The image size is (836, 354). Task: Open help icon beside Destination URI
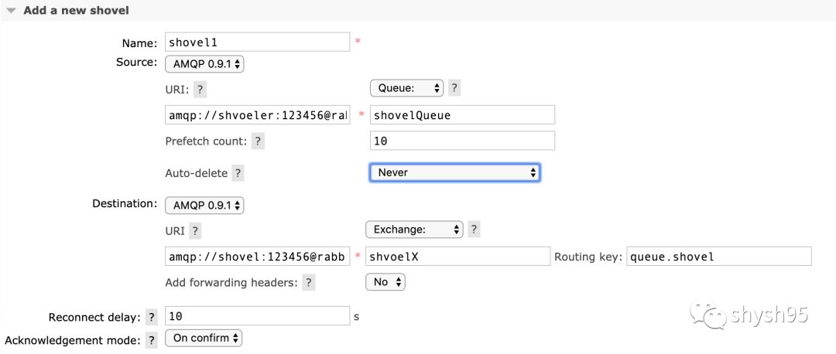point(197,231)
